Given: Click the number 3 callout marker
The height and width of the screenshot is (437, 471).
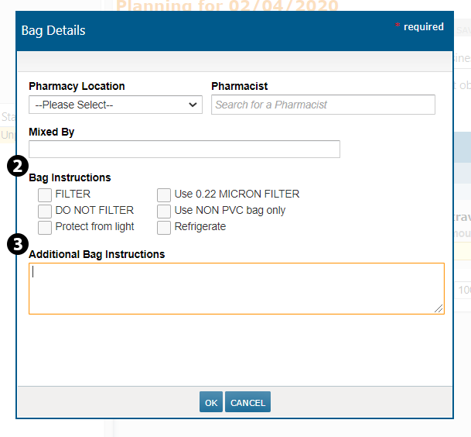Looking at the screenshot, I should point(16,243).
